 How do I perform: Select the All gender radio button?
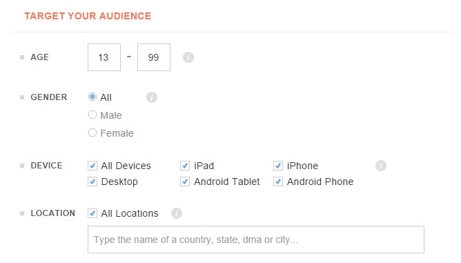92,97
